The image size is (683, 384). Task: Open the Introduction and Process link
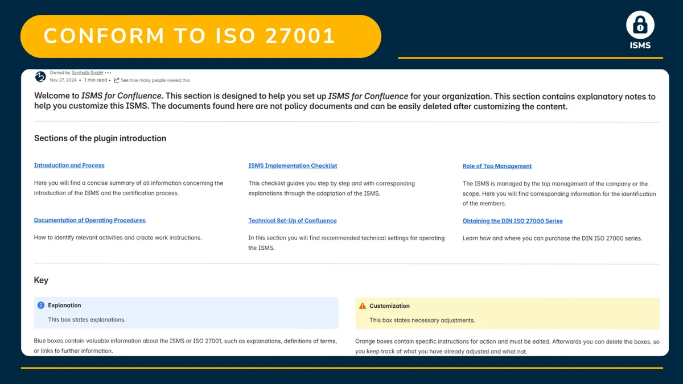point(69,166)
